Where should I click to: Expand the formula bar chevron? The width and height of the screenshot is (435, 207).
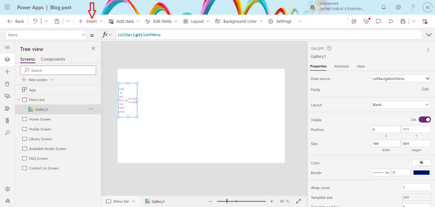pos(428,35)
